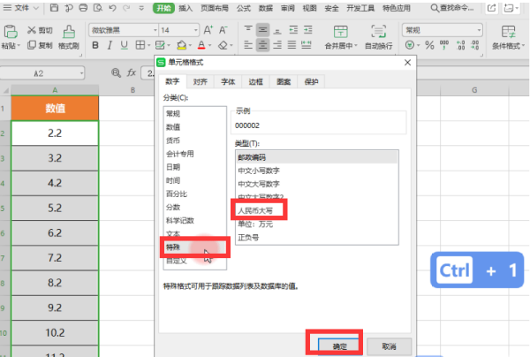Expand the Conditional Formatting (条件格式) dropdown

tap(523, 45)
